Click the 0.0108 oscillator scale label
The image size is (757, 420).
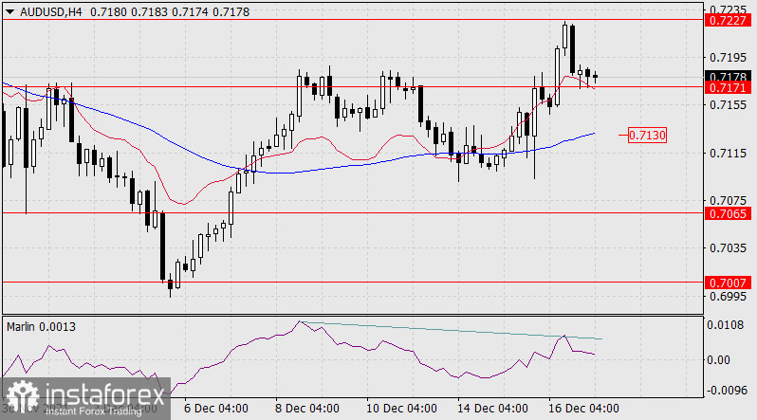(724, 325)
